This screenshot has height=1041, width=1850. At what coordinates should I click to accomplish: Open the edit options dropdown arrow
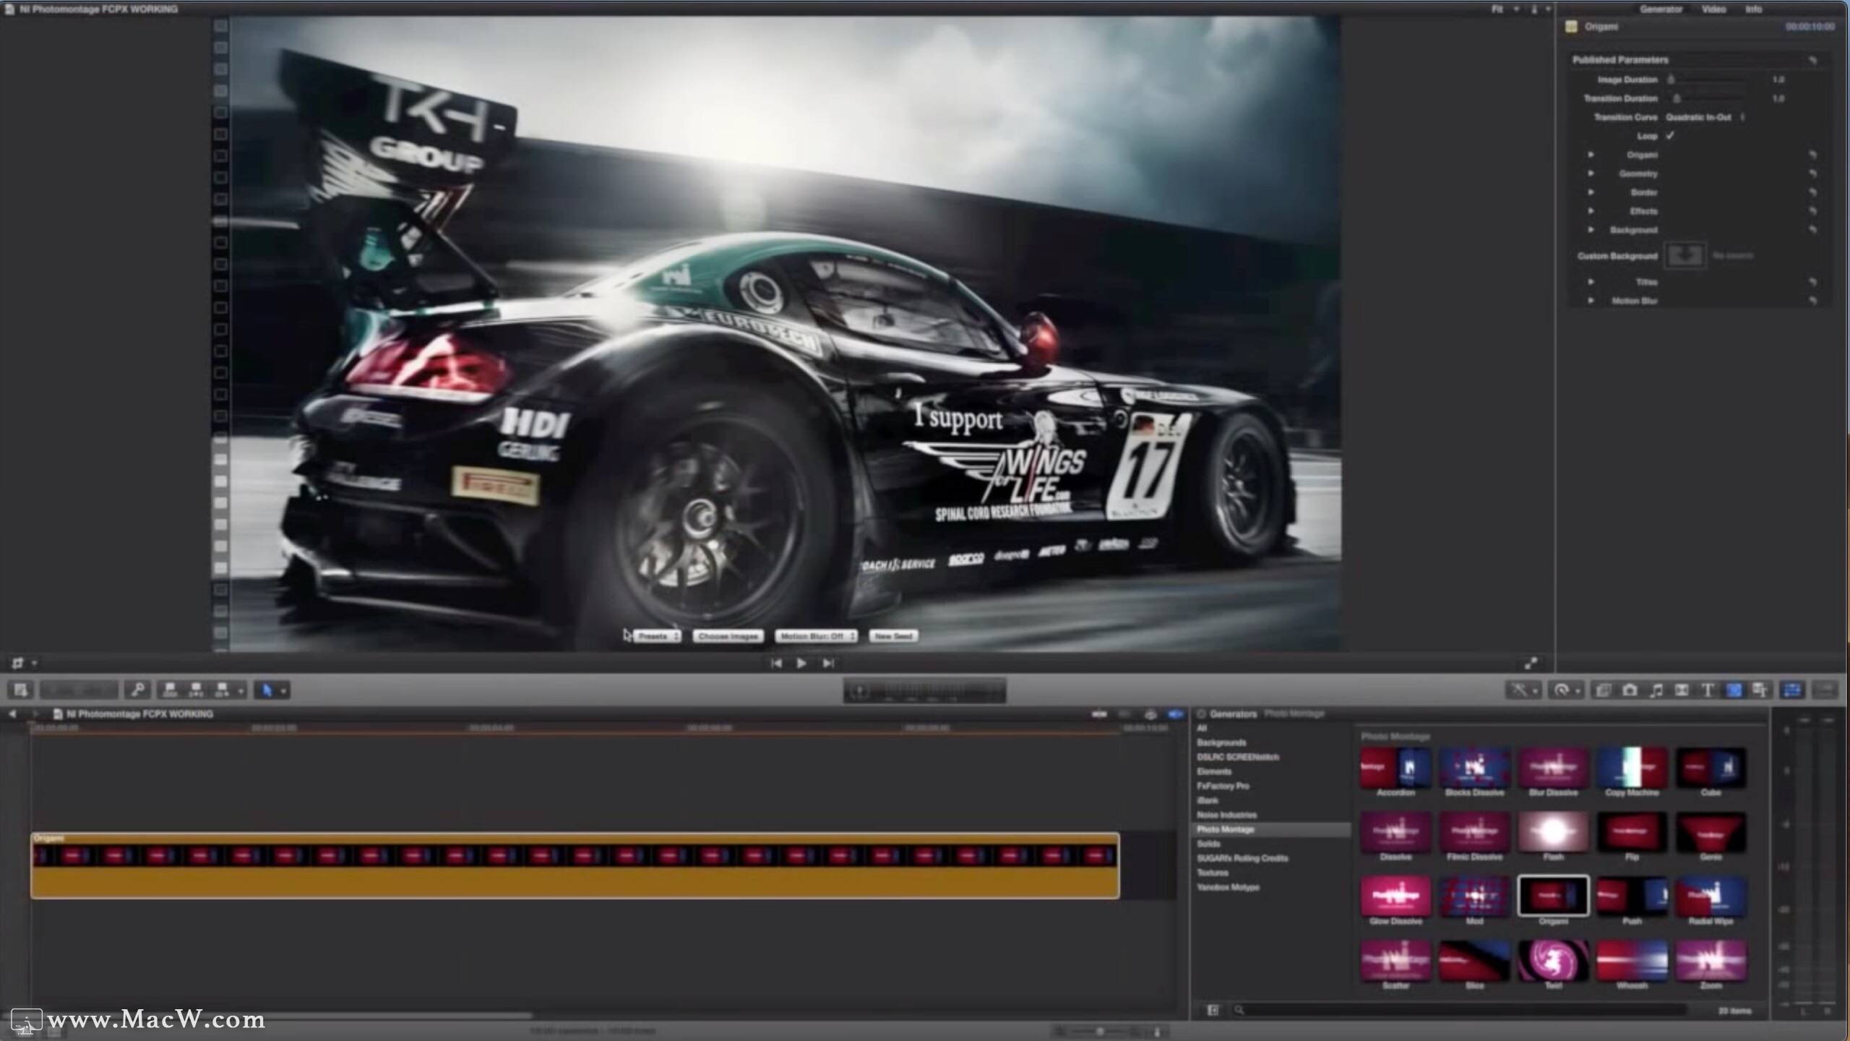point(241,690)
